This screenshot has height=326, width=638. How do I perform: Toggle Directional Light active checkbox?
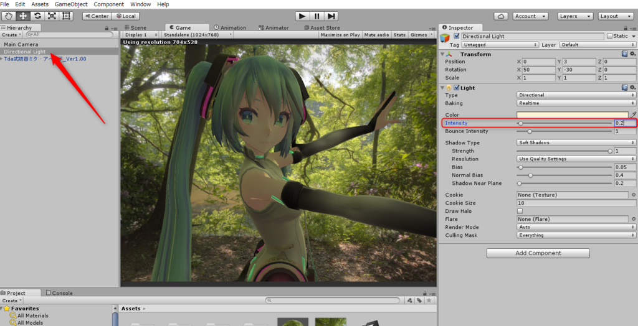457,36
